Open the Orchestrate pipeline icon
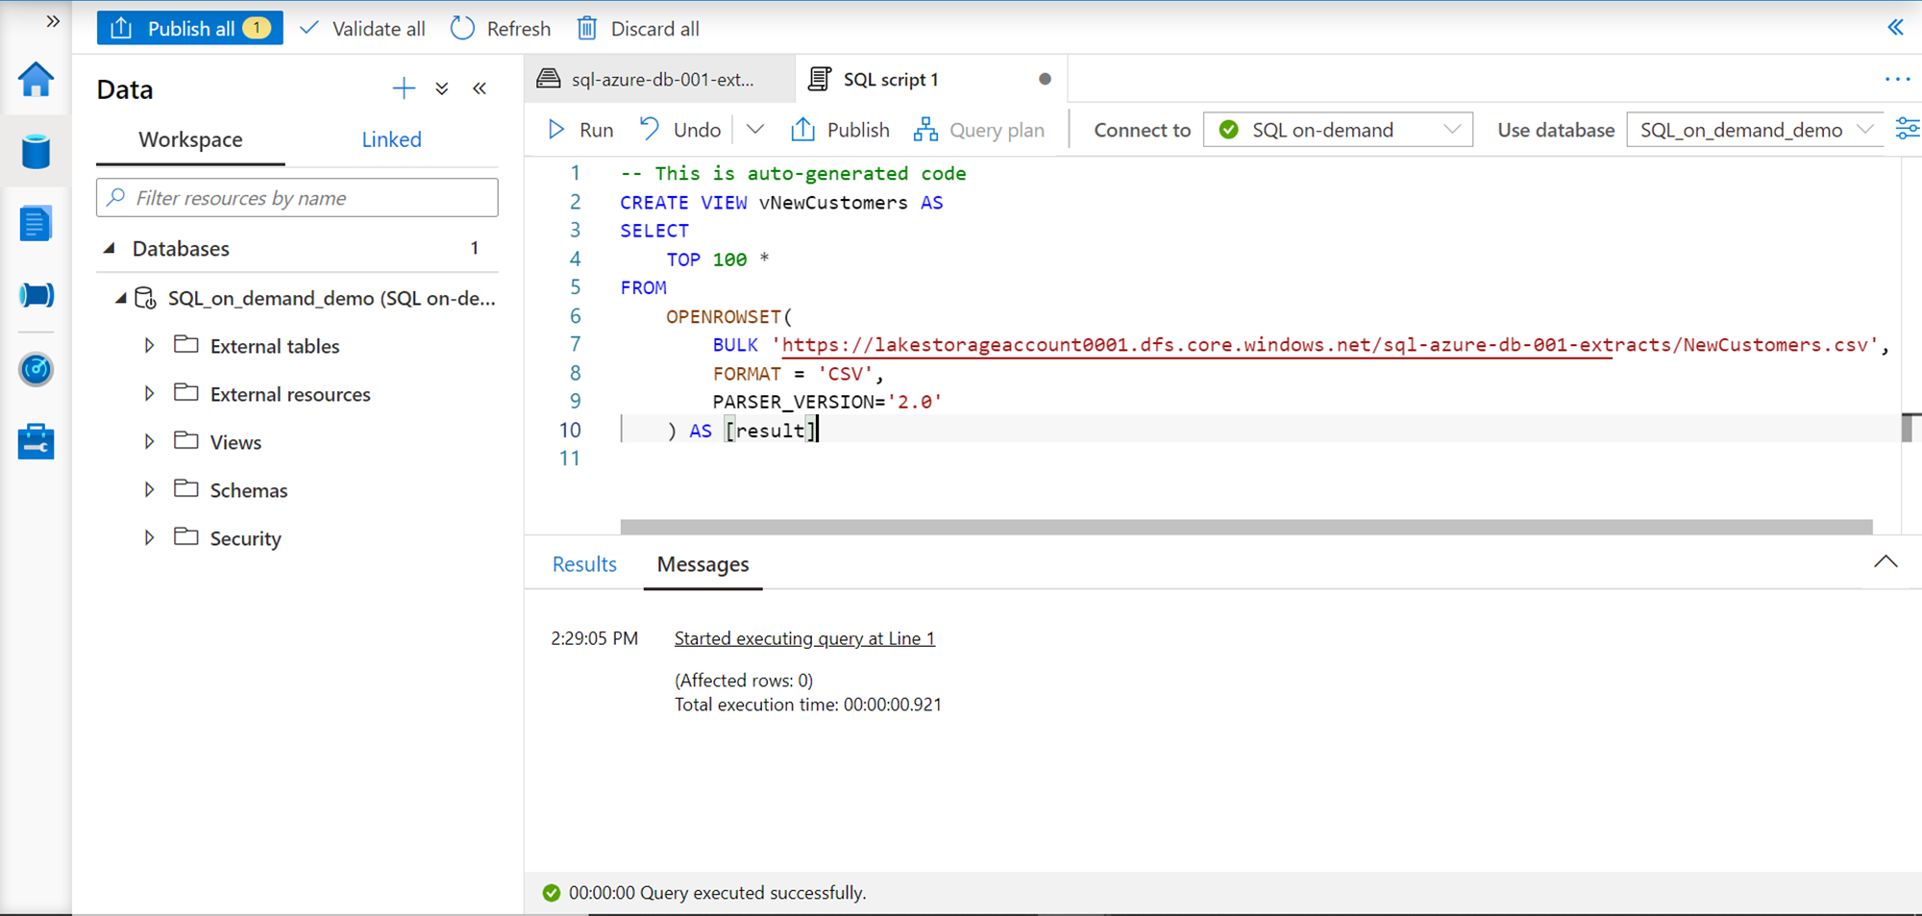 [36, 295]
